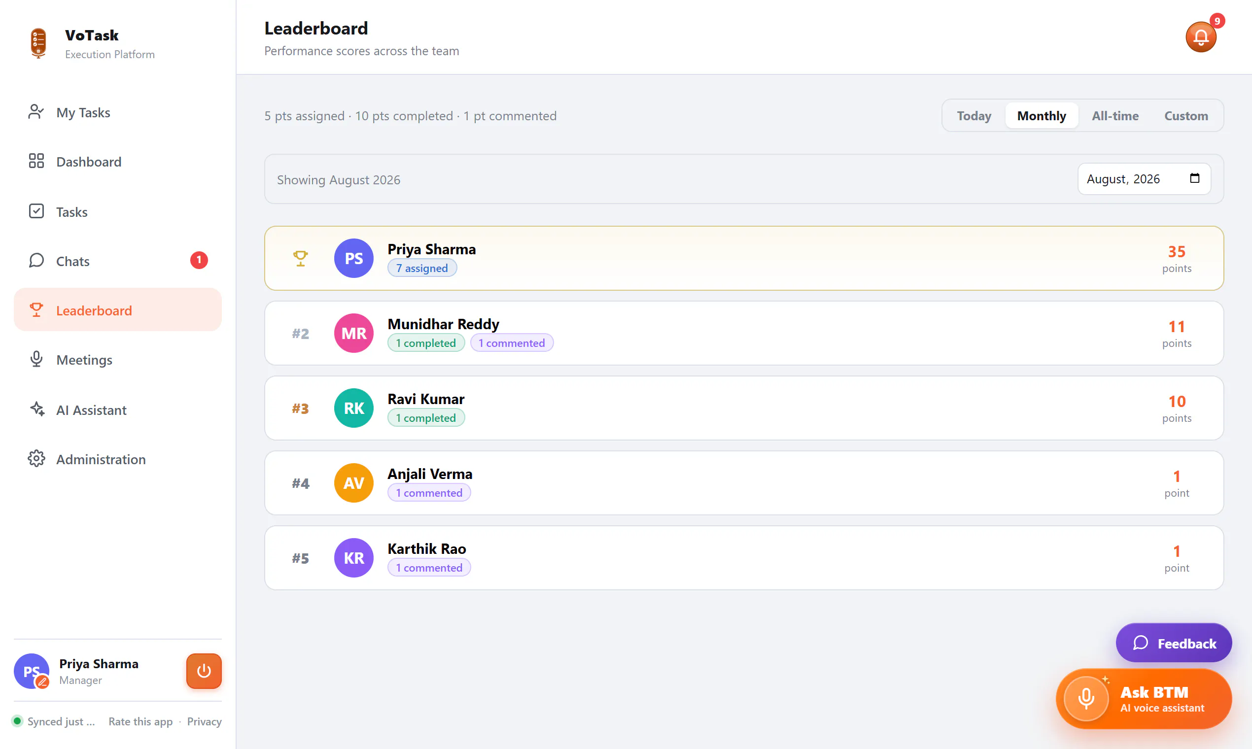Screen dimensions: 1252x749
Task: Open Chats in the sidebar
Action: [118, 261]
